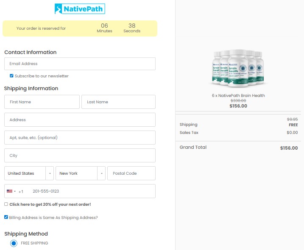Click 'Your order is reserved for' text
This screenshot has height=250, width=304.
[41, 28]
